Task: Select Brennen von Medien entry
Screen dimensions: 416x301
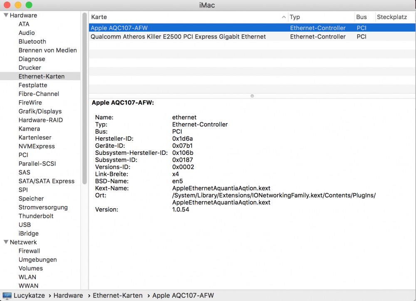Action: 48,50
